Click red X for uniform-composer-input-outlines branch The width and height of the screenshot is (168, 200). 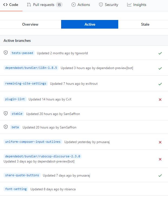click(x=160, y=142)
